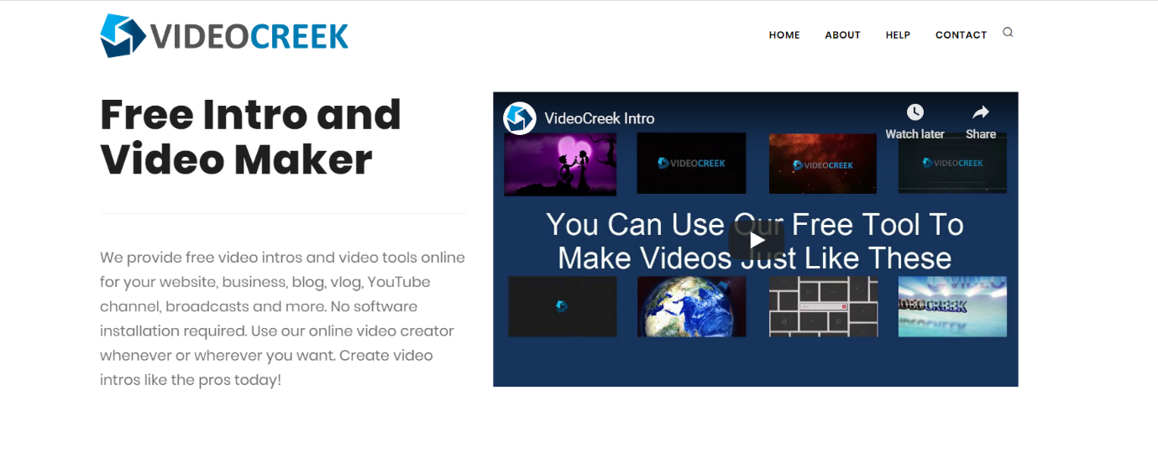Viewport: 1158px width, 453px height.
Task: Select HELP in the navigation
Action: tap(898, 35)
